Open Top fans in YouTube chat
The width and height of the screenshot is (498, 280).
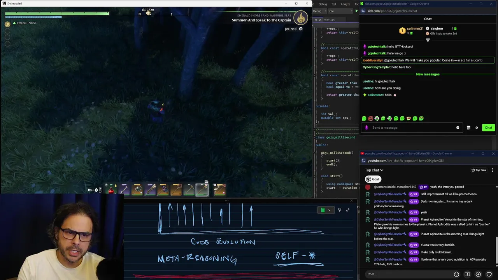[x=479, y=170]
